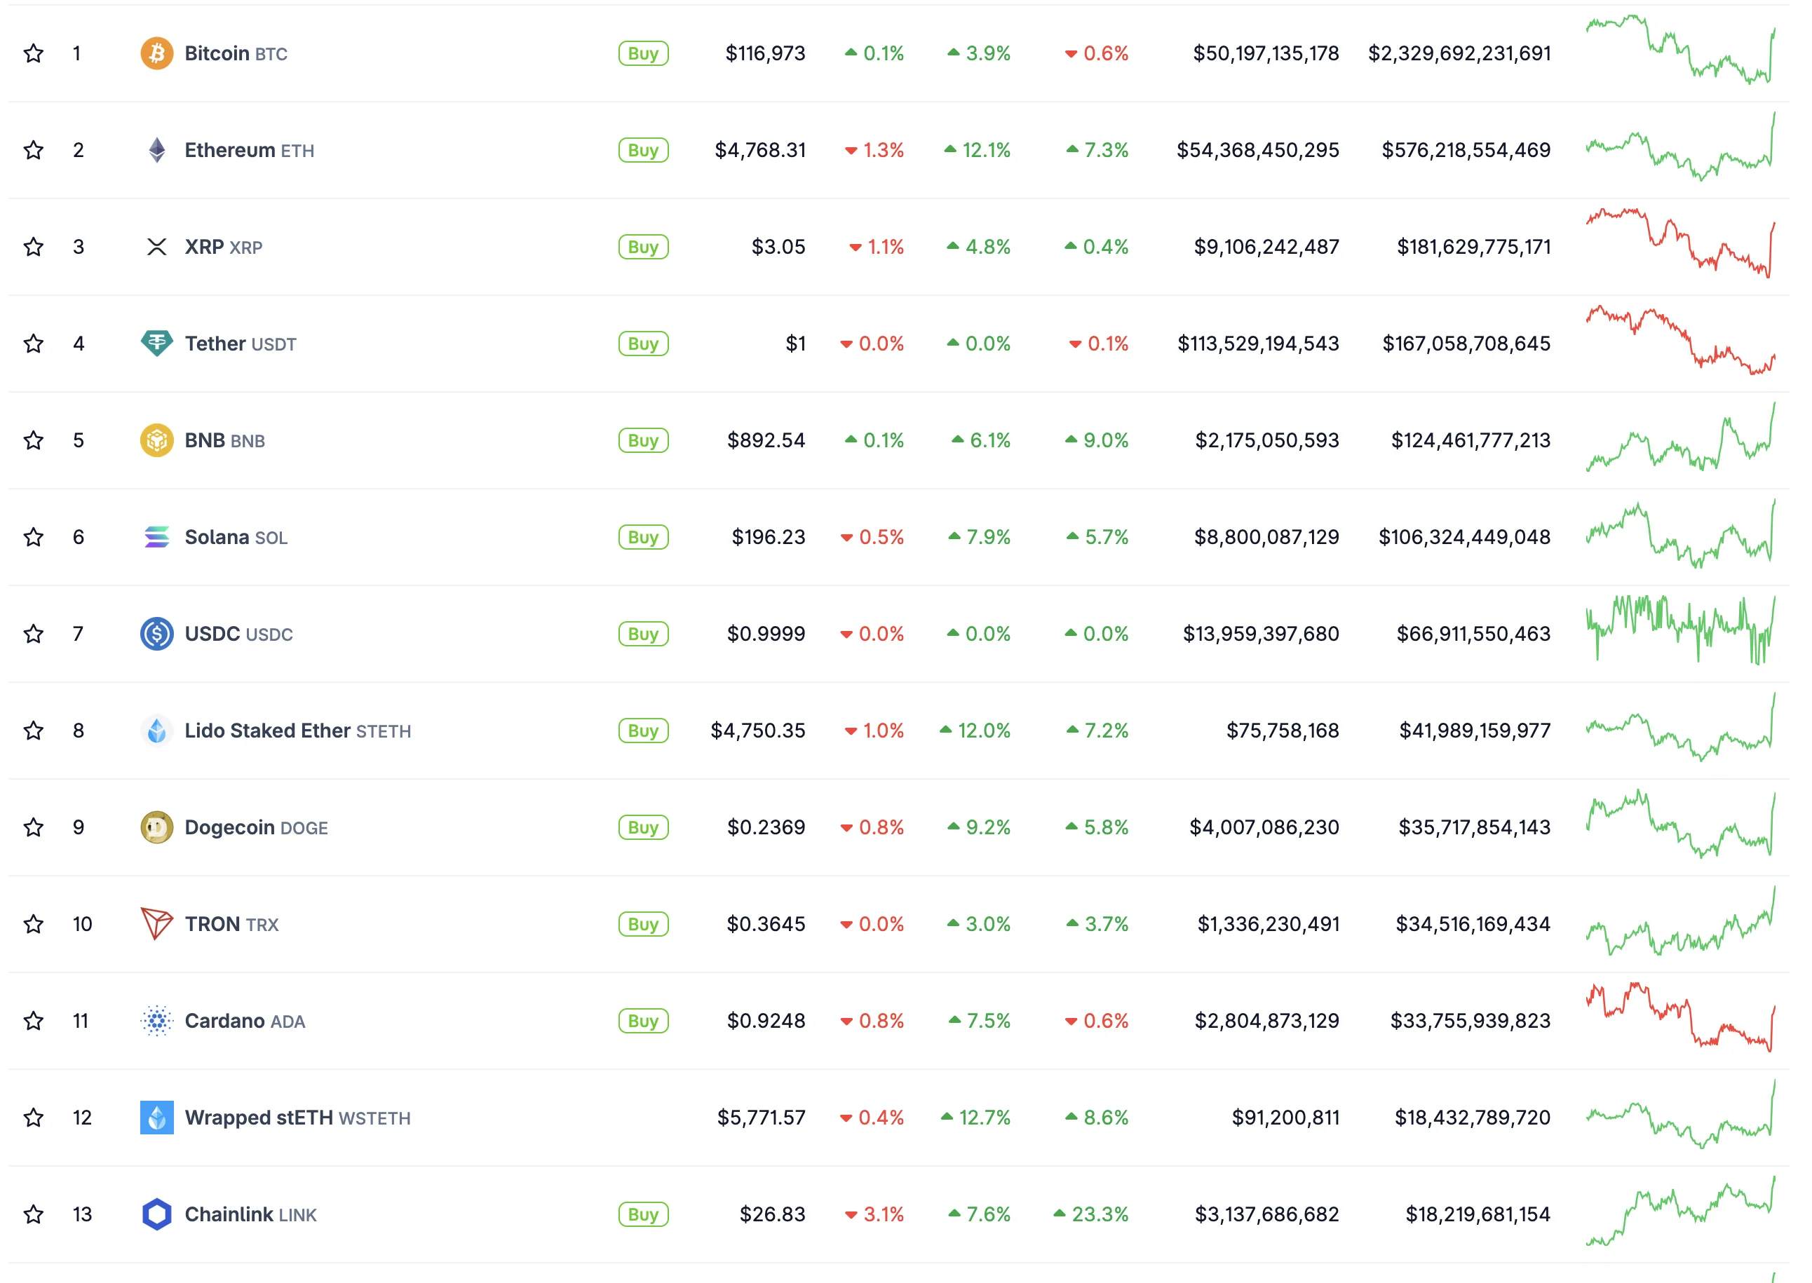Add USDC to favorites with star
The height and width of the screenshot is (1283, 1812).
[x=33, y=634]
